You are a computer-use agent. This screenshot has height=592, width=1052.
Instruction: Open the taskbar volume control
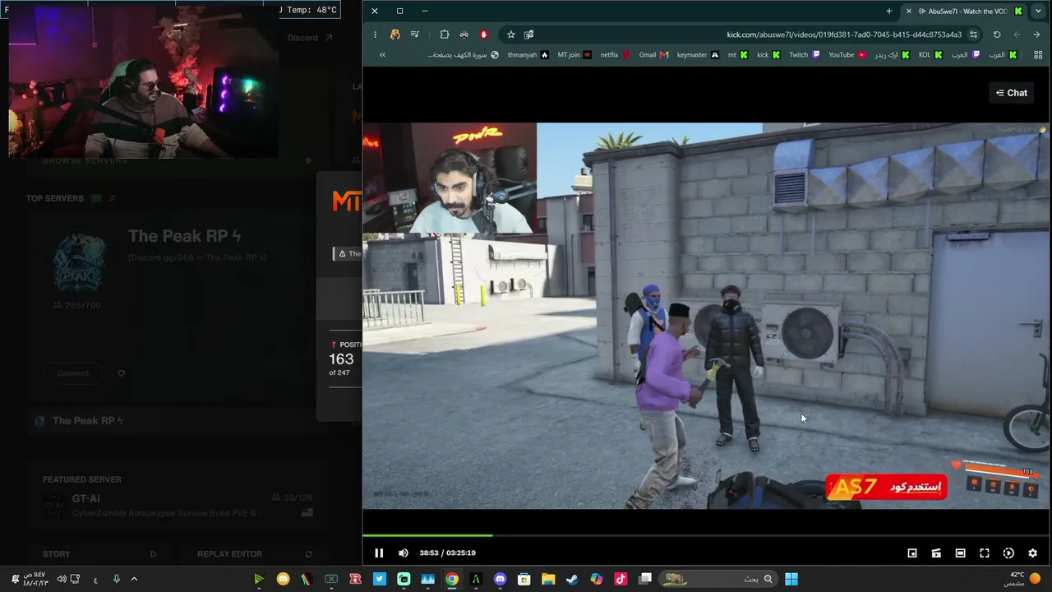(x=62, y=579)
